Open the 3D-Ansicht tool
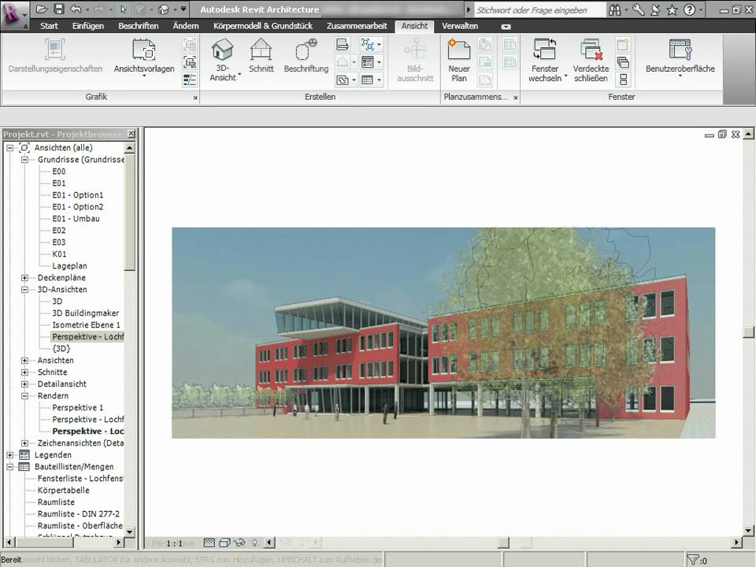The height and width of the screenshot is (567, 756). tap(223, 59)
